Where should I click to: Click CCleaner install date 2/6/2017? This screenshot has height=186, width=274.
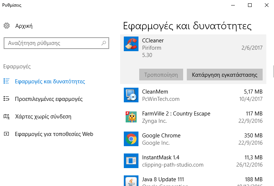(x=252, y=48)
